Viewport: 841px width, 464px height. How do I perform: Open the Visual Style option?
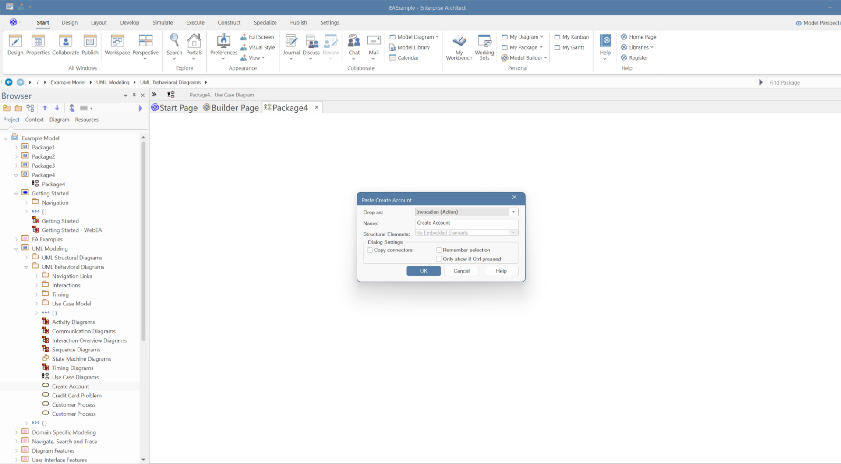tap(258, 47)
